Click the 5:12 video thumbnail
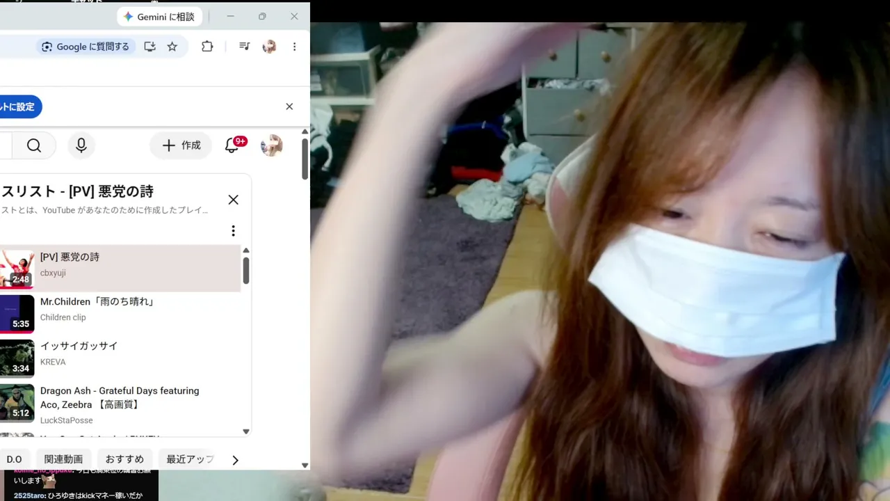 (17, 403)
